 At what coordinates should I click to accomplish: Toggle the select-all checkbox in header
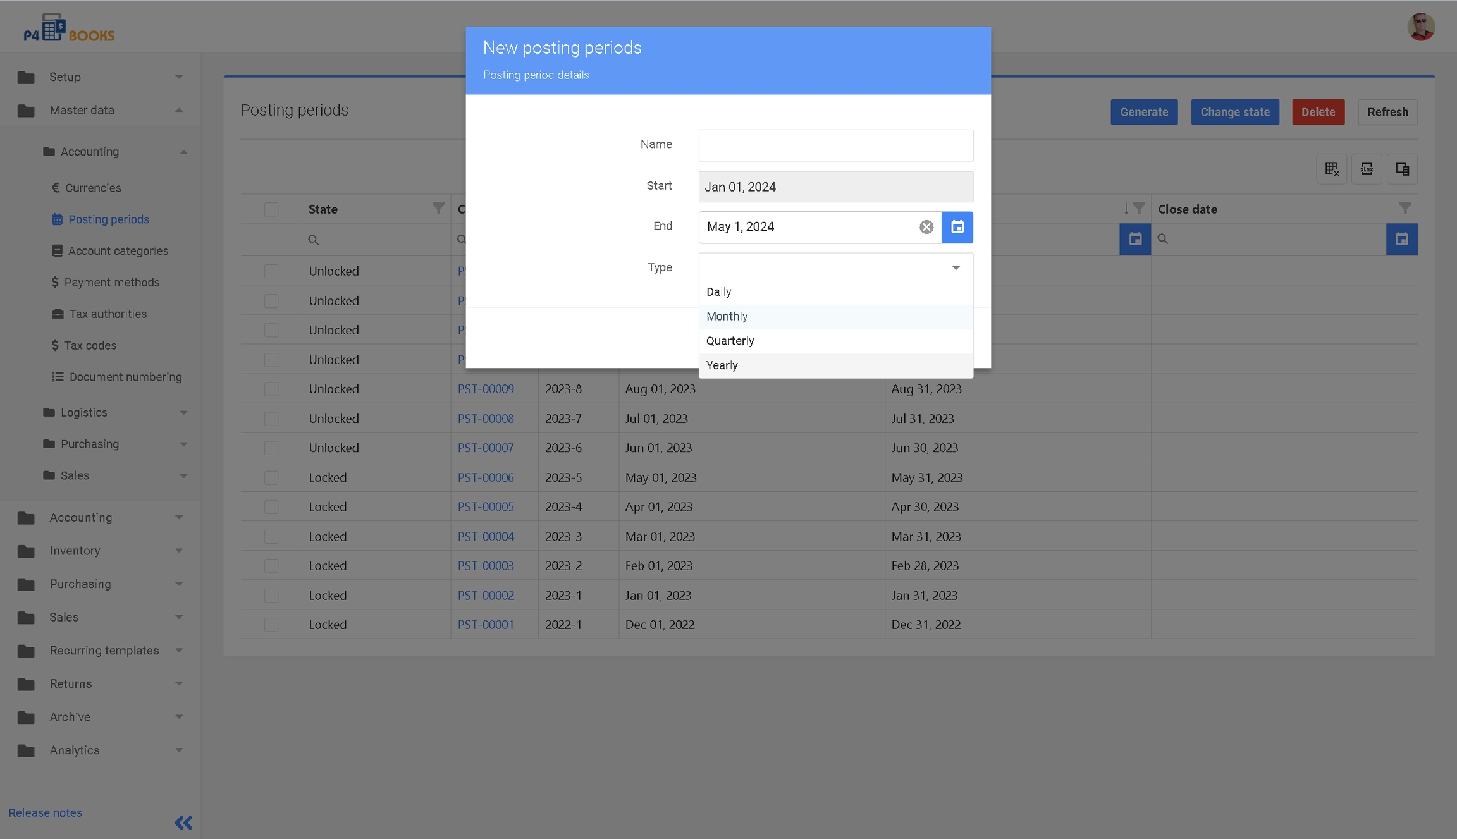pyautogui.click(x=271, y=209)
